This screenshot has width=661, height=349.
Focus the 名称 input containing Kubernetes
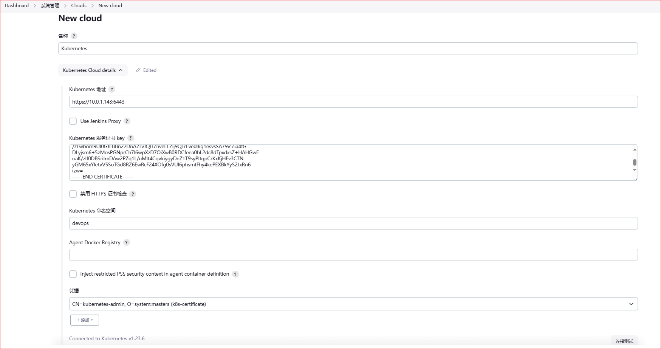[x=348, y=48]
